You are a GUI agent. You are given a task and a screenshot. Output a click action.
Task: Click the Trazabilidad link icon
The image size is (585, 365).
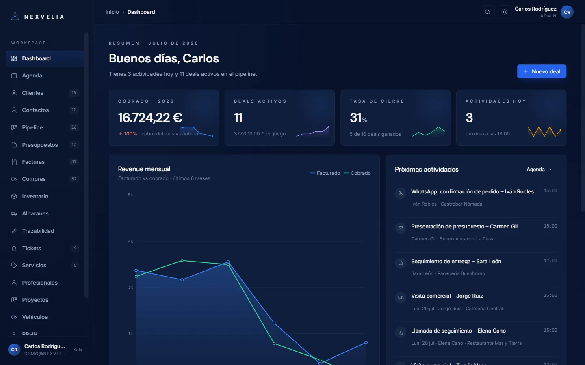point(14,231)
